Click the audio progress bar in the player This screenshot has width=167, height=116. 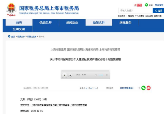(x=85, y=71)
